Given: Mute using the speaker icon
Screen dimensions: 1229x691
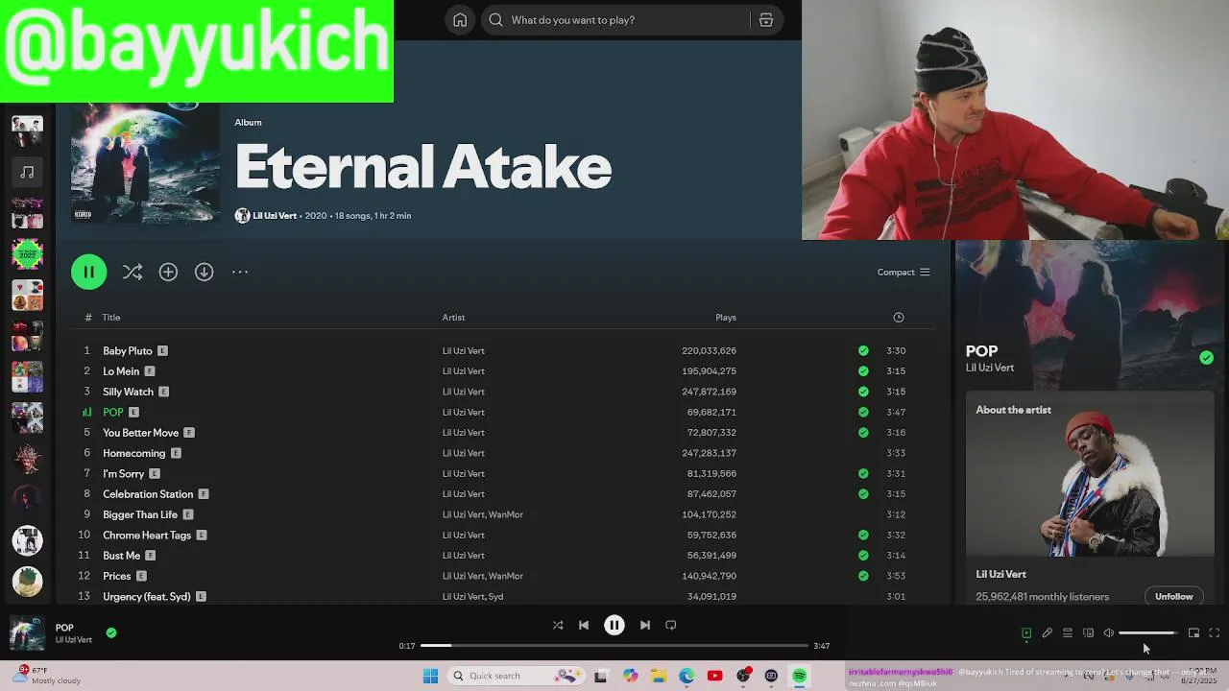Looking at the screenshot, I should pos(1109,633).
